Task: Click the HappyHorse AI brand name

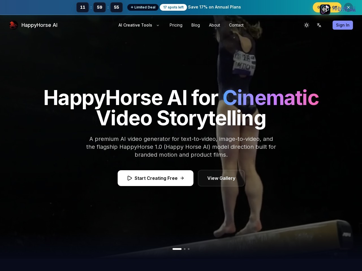Action: [39, 25]
